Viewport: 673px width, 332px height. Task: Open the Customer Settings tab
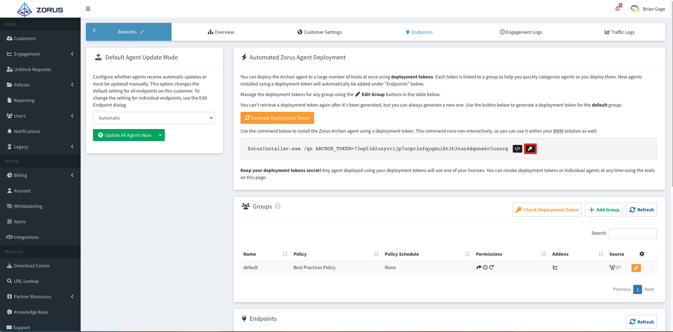pyautogui.click(x=319, y=32)
